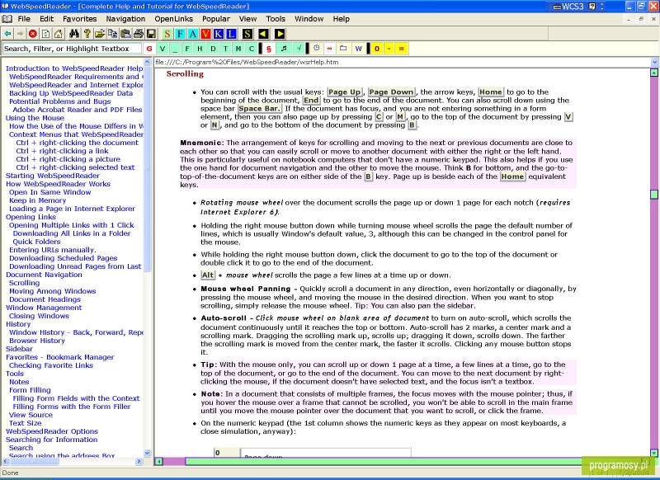Click the yellow right arrow on black button
Screen dimensions: 660x480
point(280,34)
